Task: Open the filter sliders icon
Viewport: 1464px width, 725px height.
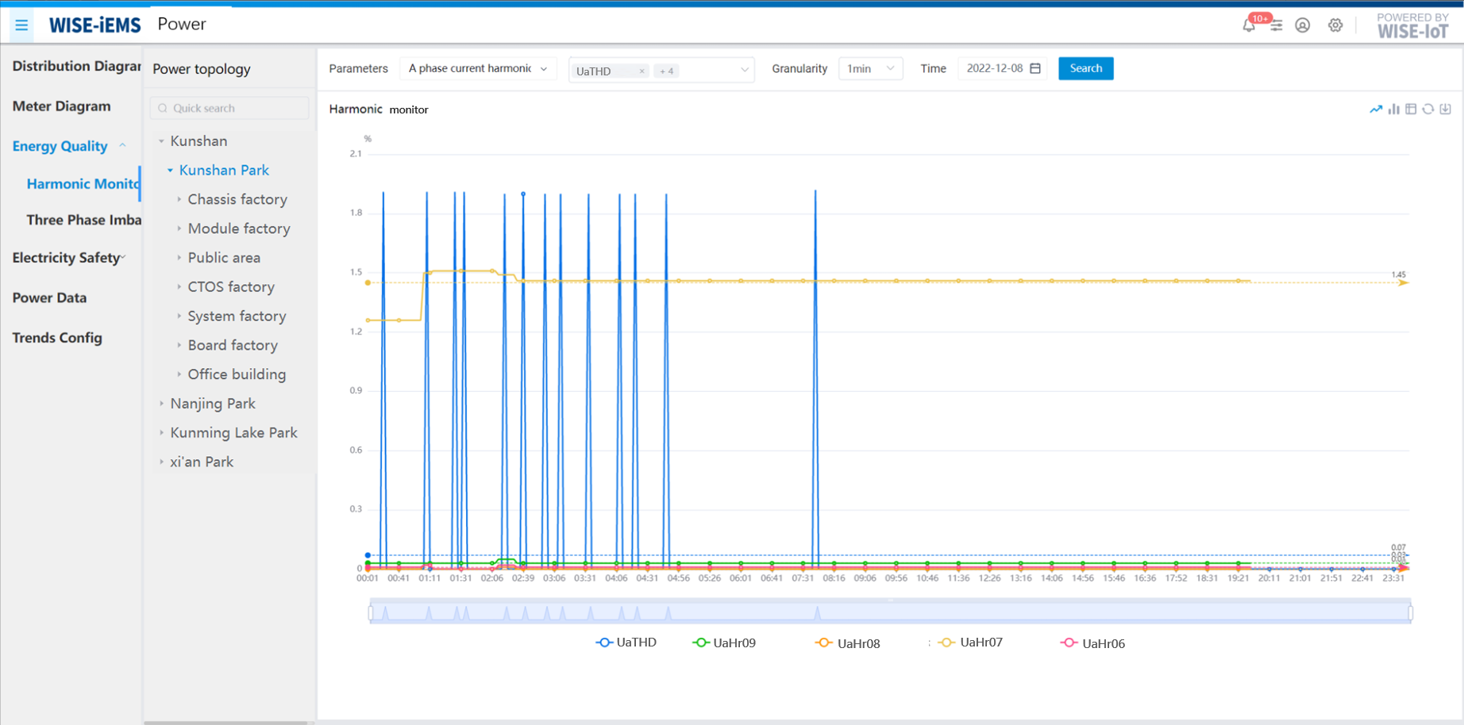Action: [1276, 25]
